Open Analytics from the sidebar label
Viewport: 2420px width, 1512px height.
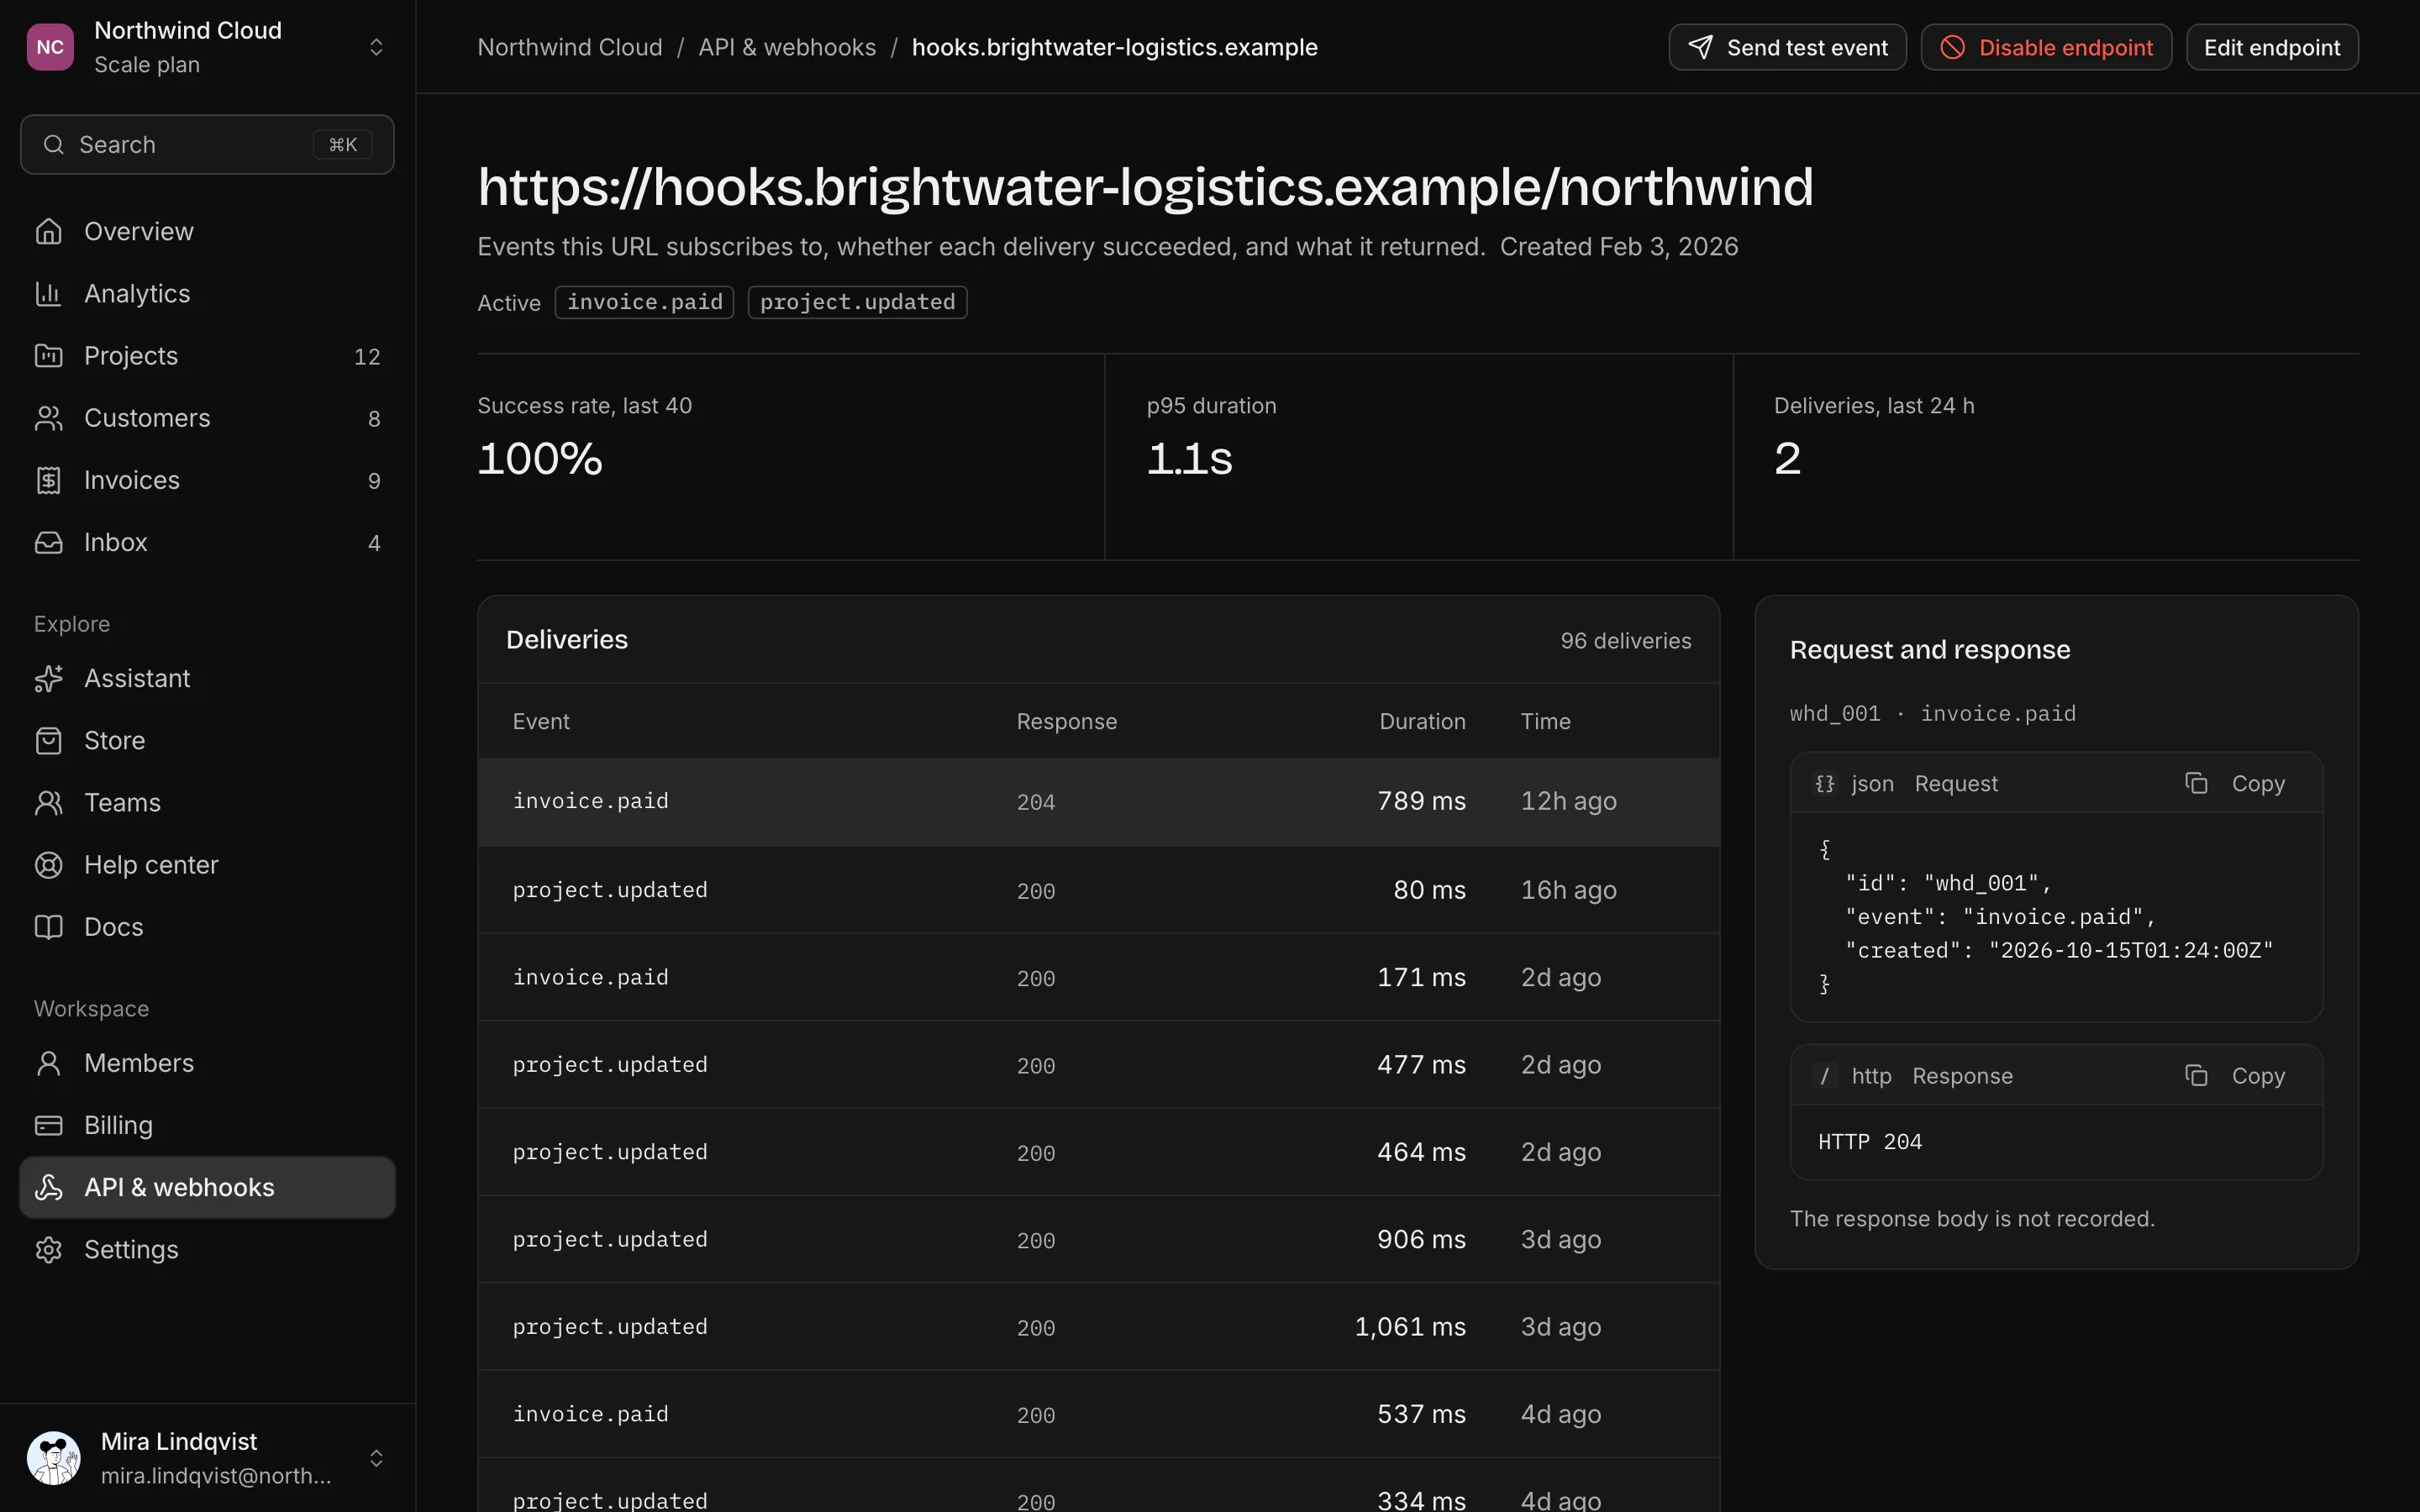pos(137,293)
